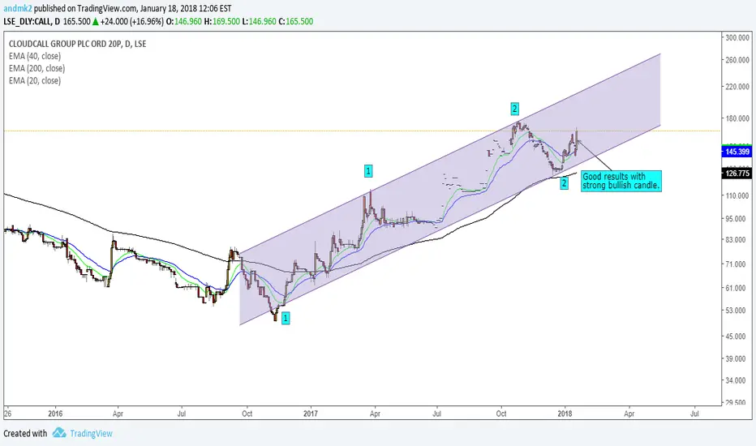Click the 39.000 price axis label
This screenshot has height=446, width=756.
tap(737, 358)
